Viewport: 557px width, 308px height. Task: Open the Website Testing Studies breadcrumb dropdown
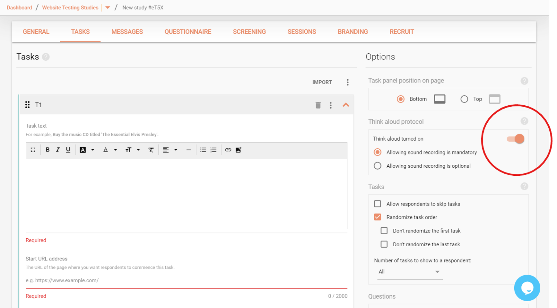coord(108,7)
